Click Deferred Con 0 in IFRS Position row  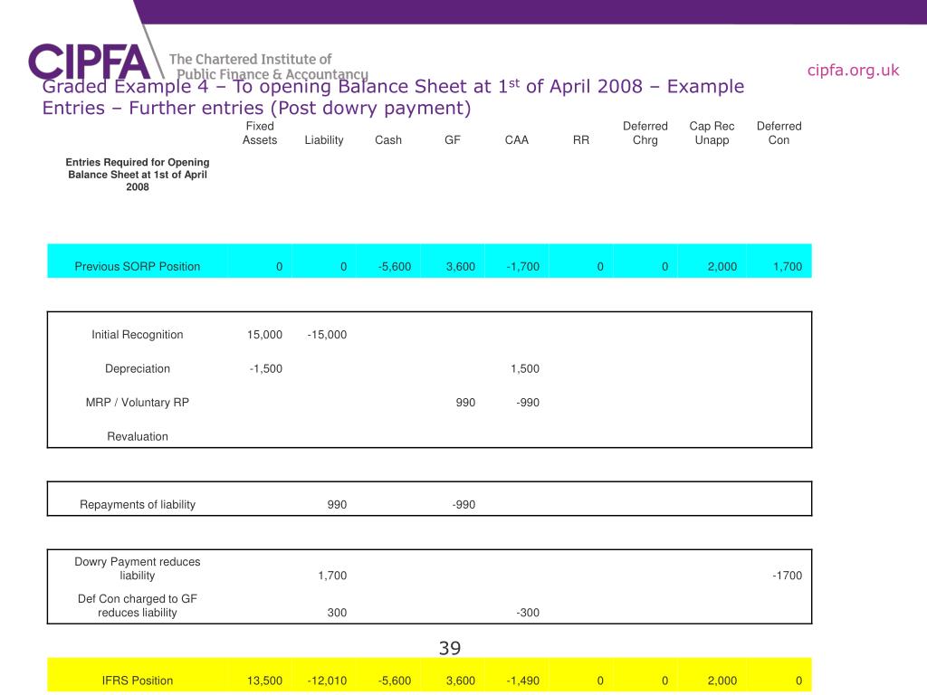point(798,681)
